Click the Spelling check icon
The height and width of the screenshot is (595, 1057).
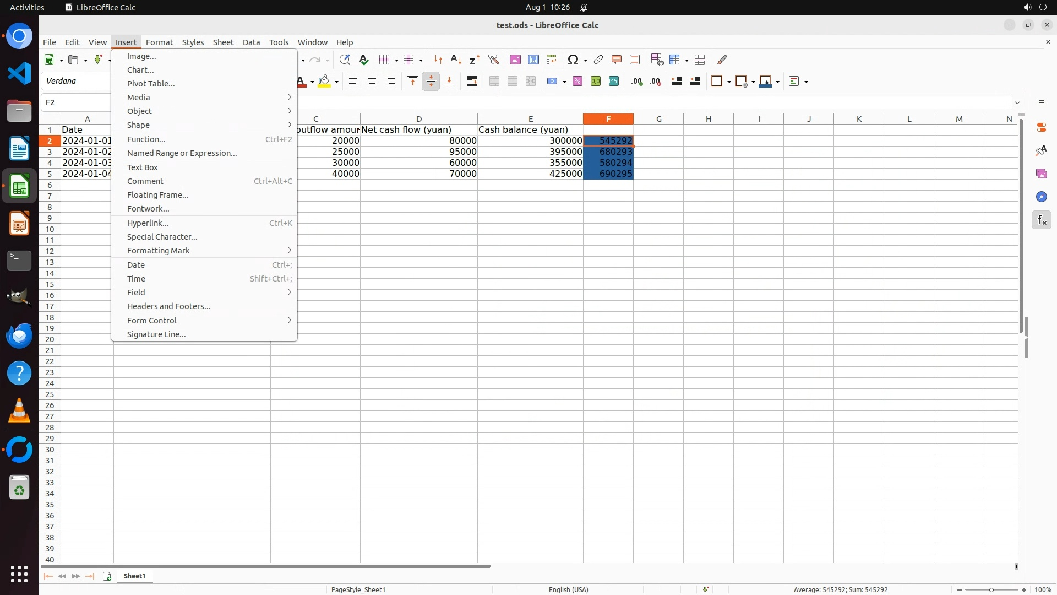pos(363,59)
